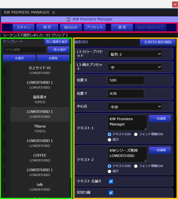Click the 全選択 button
178x199 pixels.
pyautogui.click(x=19, y=58)
